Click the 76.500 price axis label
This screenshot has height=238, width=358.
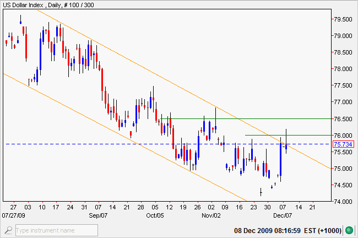[x=343, y=119]
